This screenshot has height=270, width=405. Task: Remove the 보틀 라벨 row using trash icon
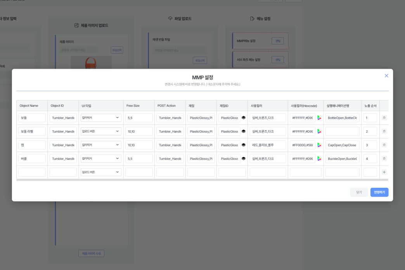[384, 132]
